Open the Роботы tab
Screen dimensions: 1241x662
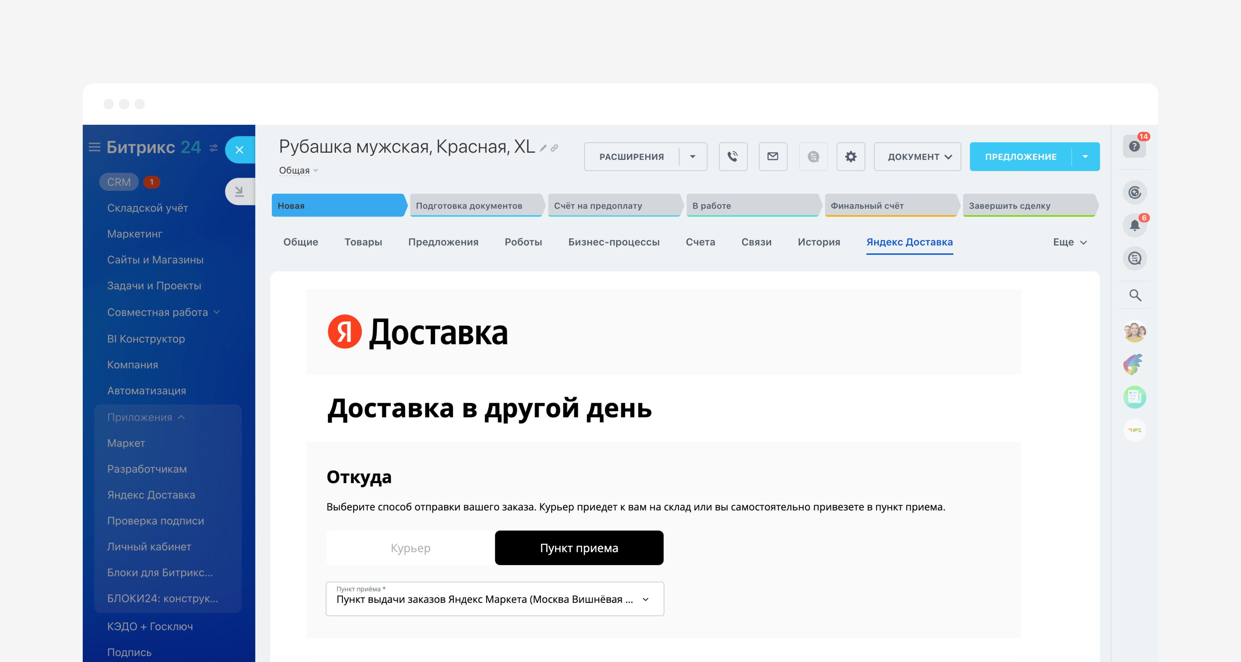pyautogui.click(x=523, y=242)
